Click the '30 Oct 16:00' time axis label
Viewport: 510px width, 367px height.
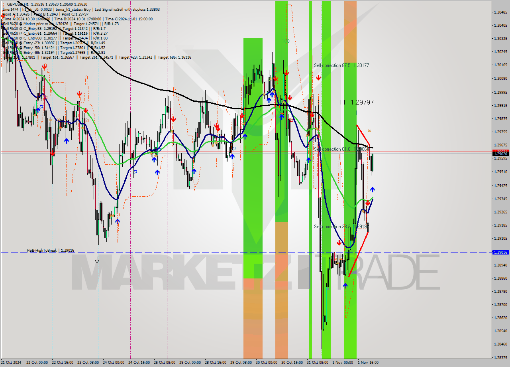292,363
